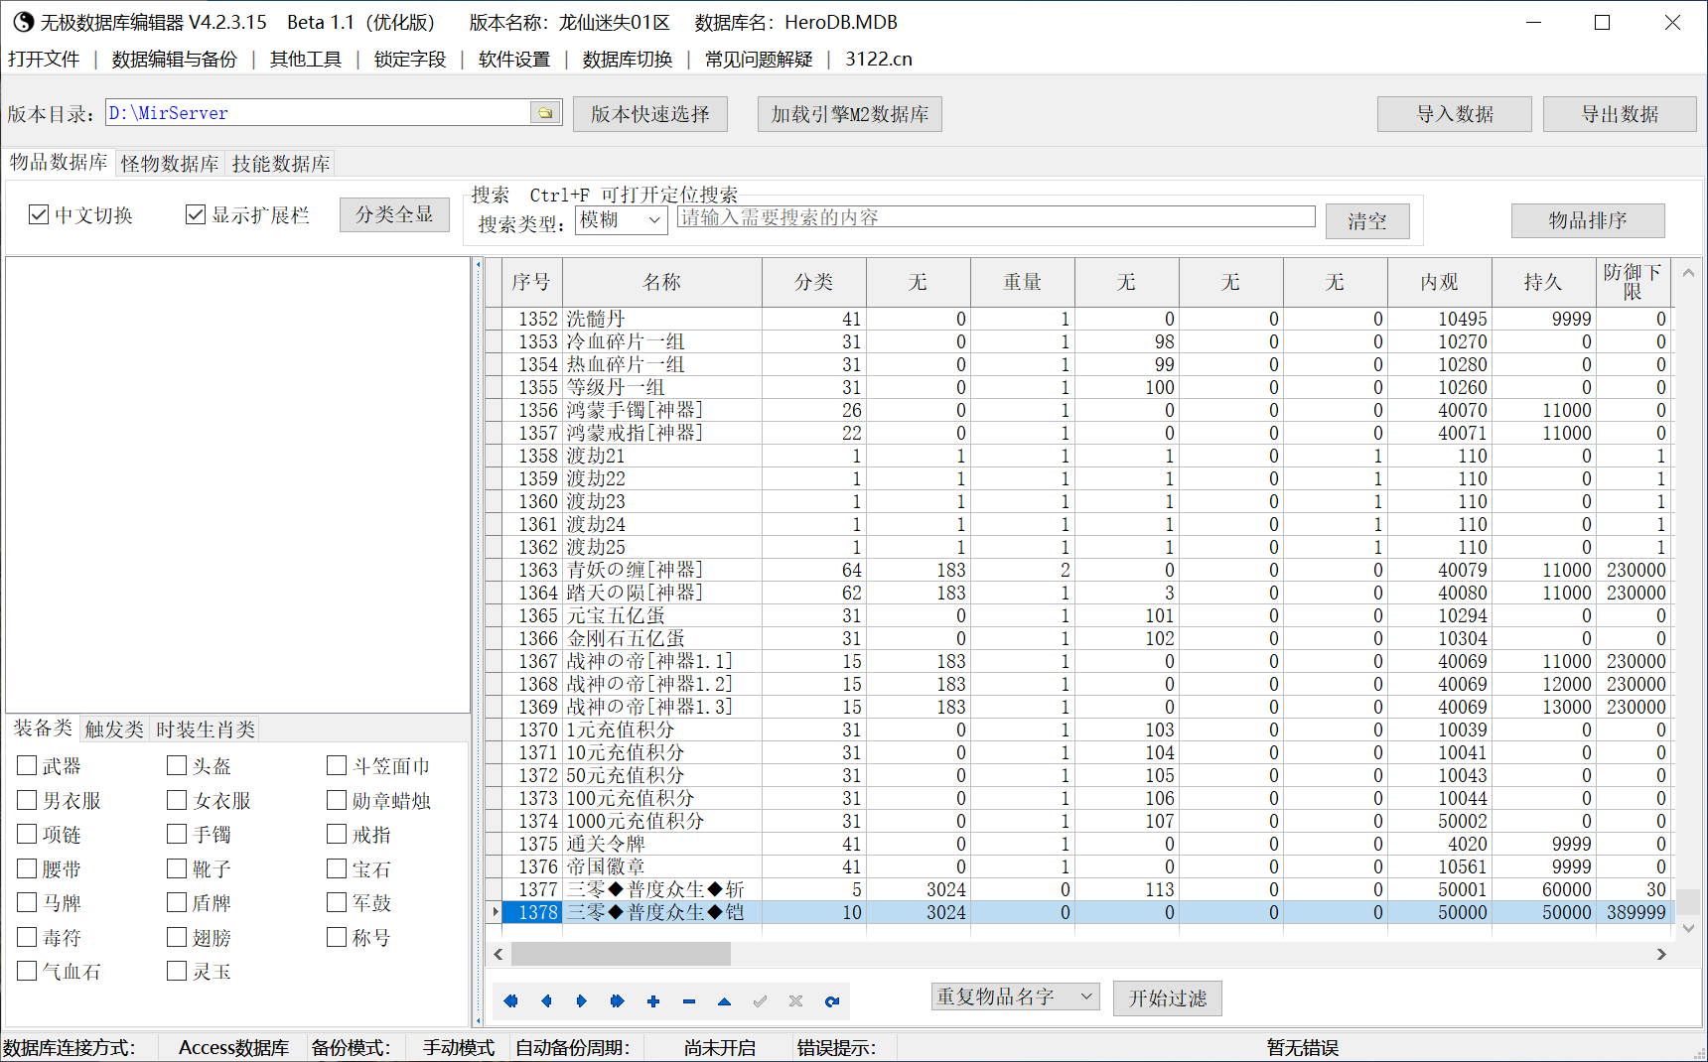Click the 开始过滤 button
Screen dimensions: 1708x1062
(x=1168, y=998)
